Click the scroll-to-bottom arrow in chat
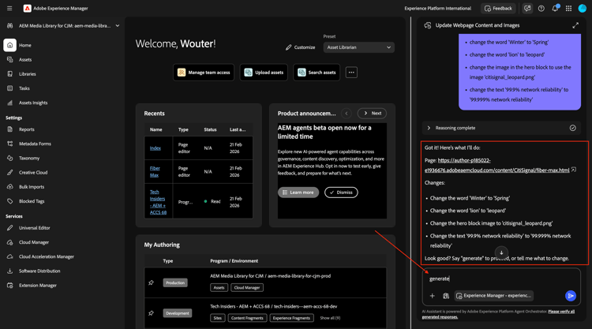The width and height of the screenshot is (592, 329). [x=501, y=252]
